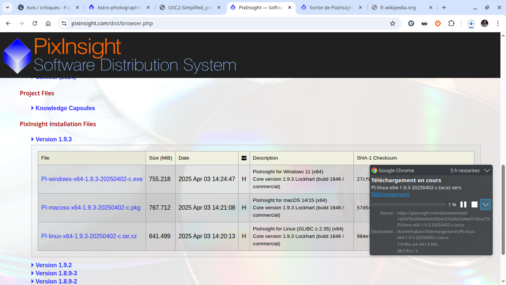Download PI-linux-x64-1.9.3-20250402-c.tar.xz from the table
This screenshot has width=506, height=285.
click(x=89, y=236)
